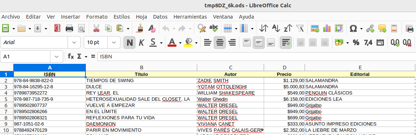Open the Insertar menu
The image size is (416, 135).
coord(70,17)
